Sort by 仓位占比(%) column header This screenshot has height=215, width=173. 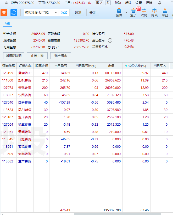coord(137,66)
